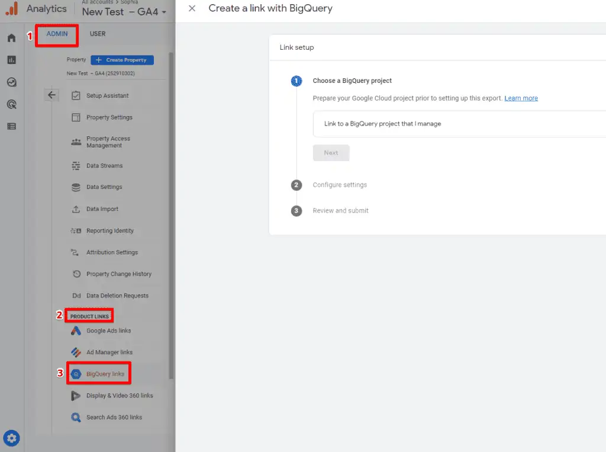Viewport: 606px width, 452px height.
Task: Switch to the ADMIN tab
Action: tap(56, 34)
